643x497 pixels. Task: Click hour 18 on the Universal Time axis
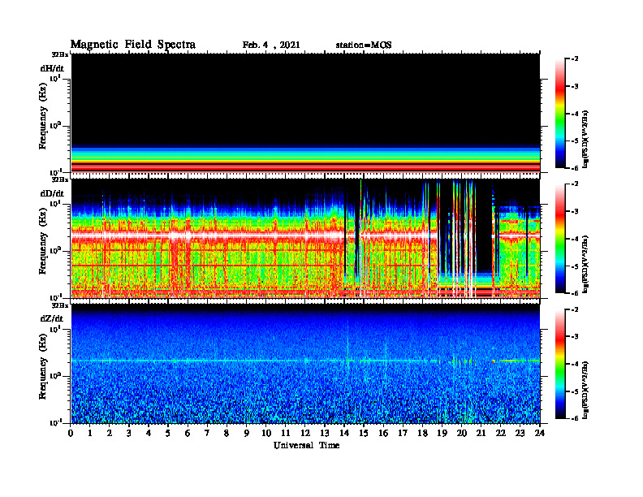[x=422, y=434]
